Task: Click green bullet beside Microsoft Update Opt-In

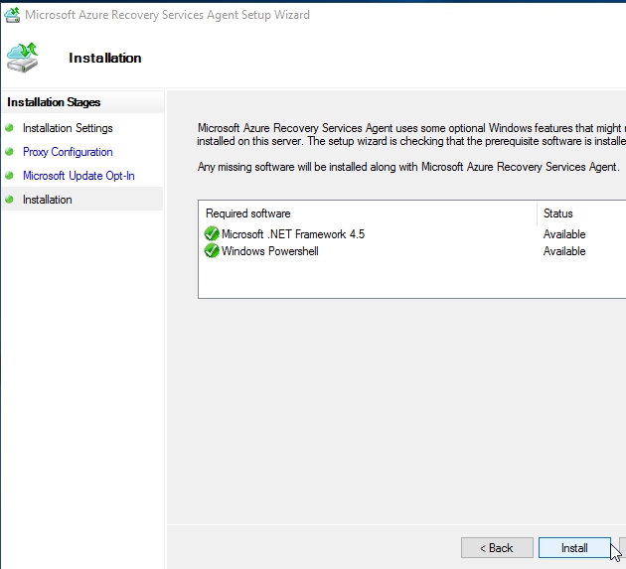Action: [x=10, y=176]
